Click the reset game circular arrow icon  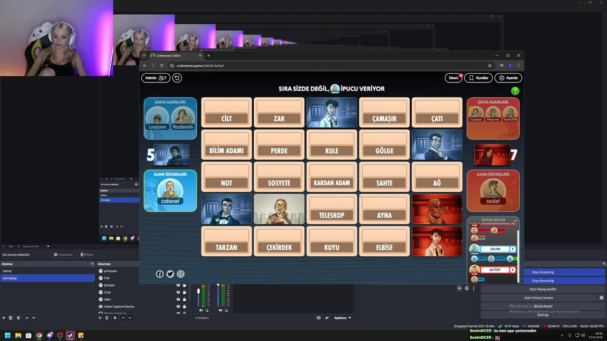click(177, 78)
